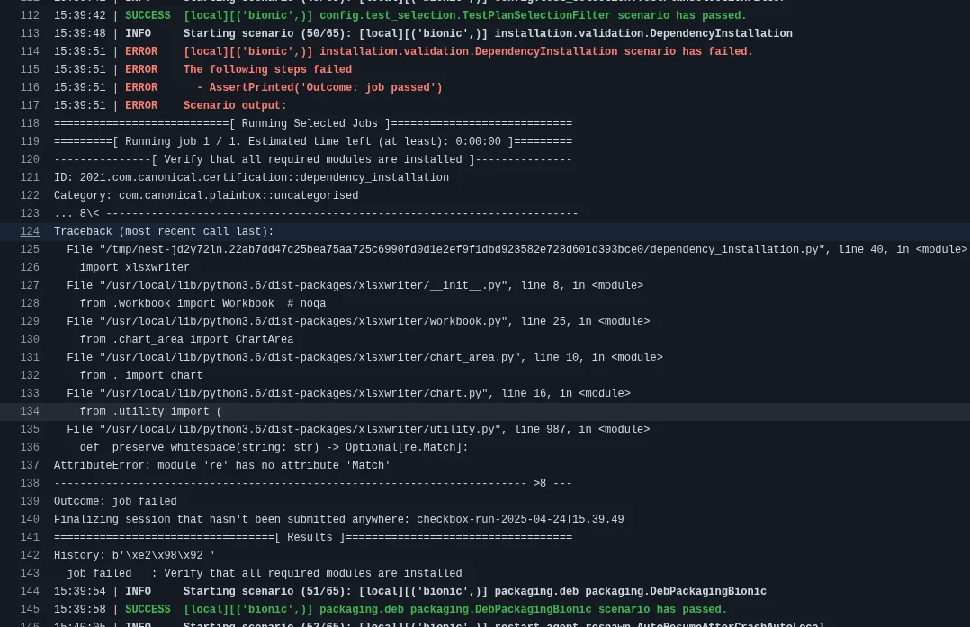Image resolution: width=970 pixels, height=627 pixels.
Task: Click line number 124 link
Action: [x=30, y=232]
